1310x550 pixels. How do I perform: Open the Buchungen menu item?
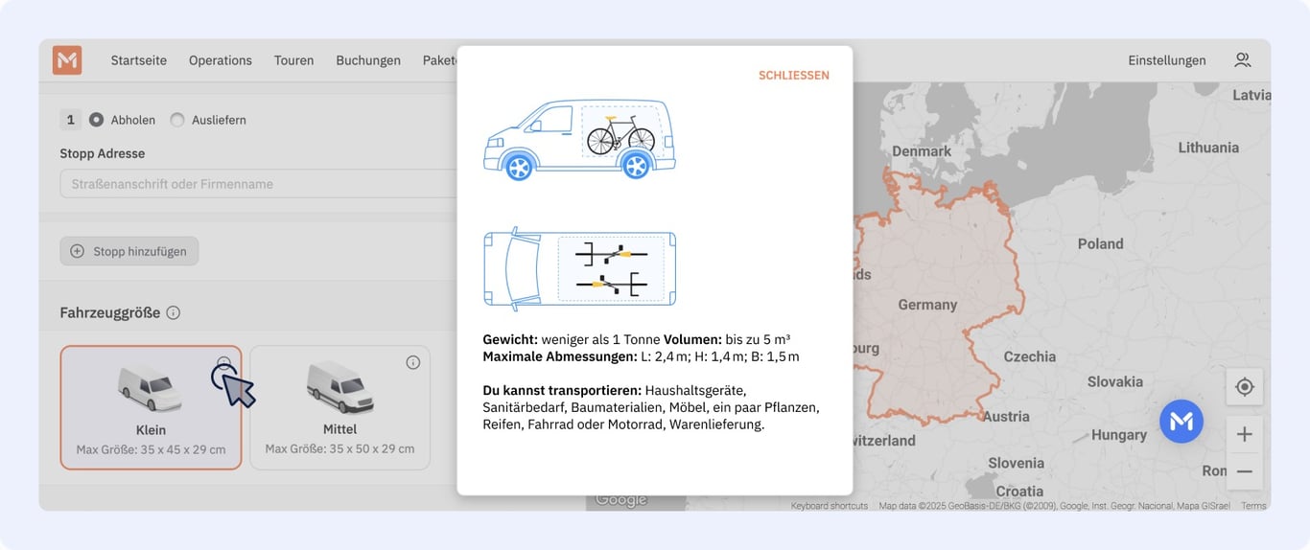point(368,60)
